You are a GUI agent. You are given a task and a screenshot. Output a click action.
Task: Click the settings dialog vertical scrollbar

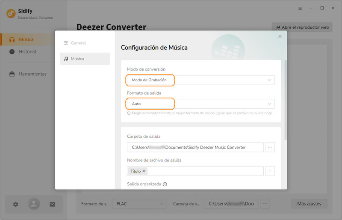(286, 100)
